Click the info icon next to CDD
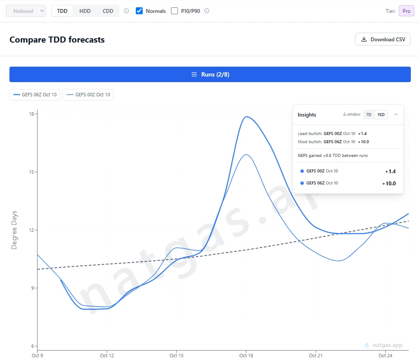 click(126, 11)
